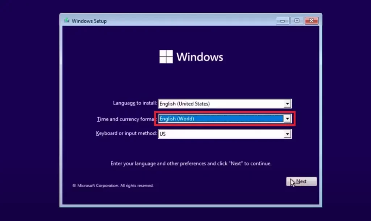
Task: Select the US keyboard field
Action: click(x=225, y=134)
